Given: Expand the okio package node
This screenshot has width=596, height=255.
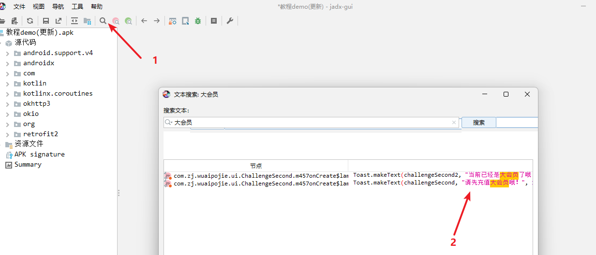Looking at the screenshot, I should click(7, 114).
